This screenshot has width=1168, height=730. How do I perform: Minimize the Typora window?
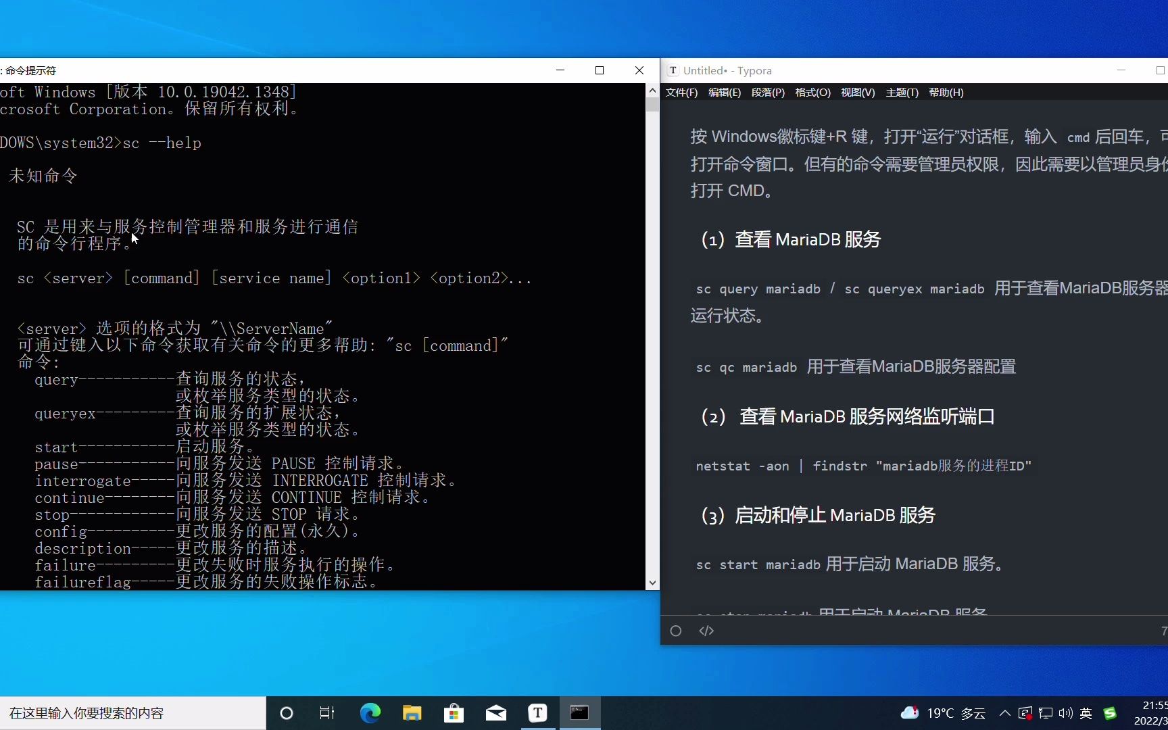pyautogui.click(x=1121, y=70)
